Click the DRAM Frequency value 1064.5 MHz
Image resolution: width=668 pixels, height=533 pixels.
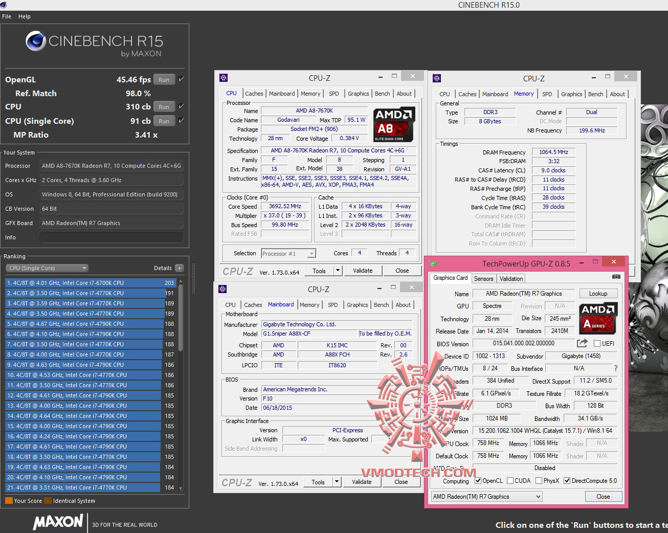[x=553, y=152]
